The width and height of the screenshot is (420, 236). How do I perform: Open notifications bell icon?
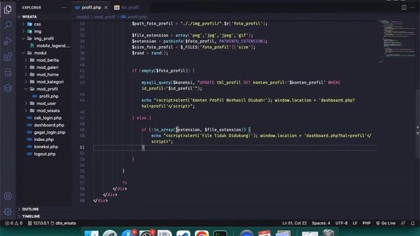coord(413,223)
